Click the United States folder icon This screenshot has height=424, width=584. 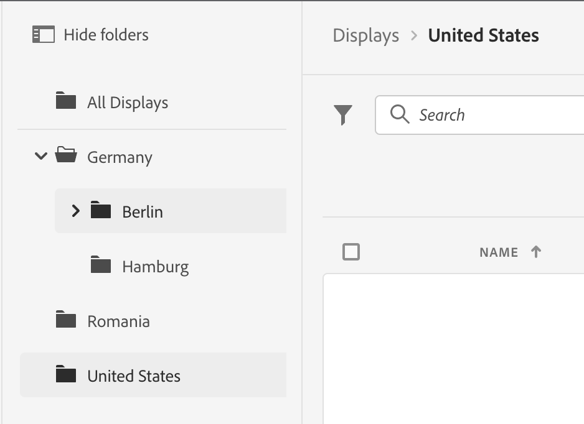pos(66,375)
